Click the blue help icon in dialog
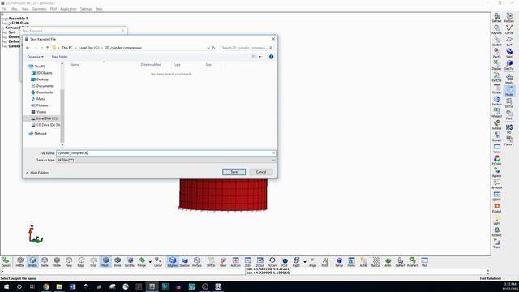 (271, 57)
